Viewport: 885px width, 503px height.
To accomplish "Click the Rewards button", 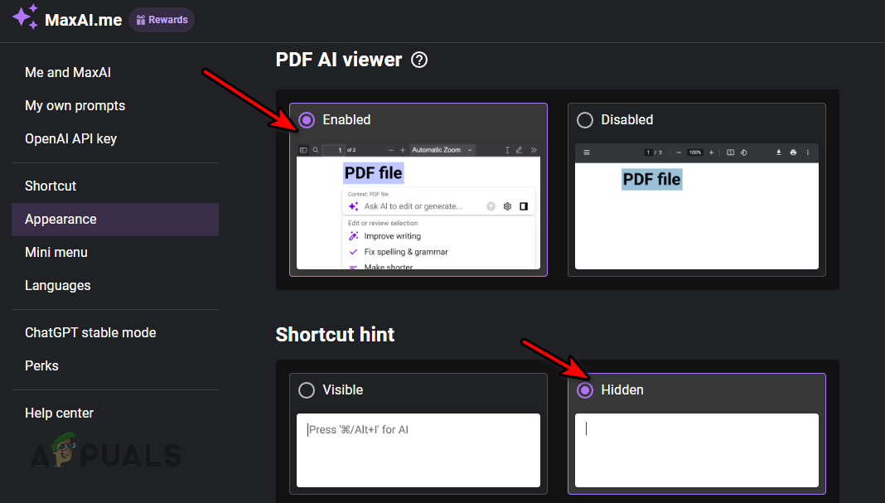I will tap(161, 19).
